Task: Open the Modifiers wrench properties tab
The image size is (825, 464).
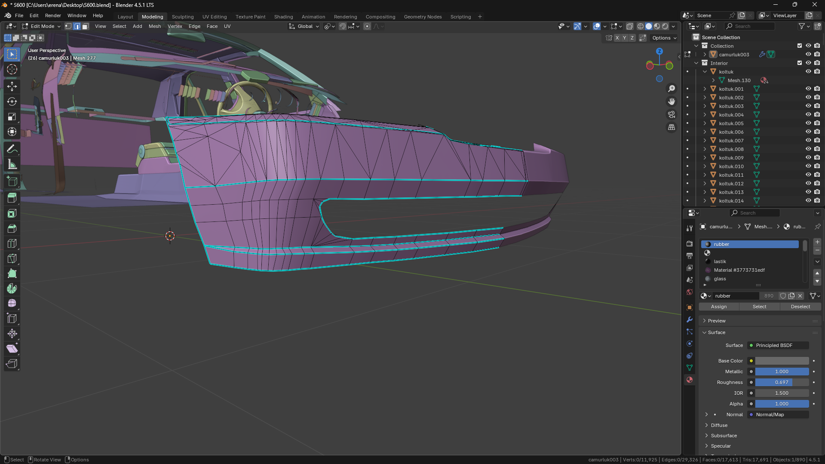Action: tap(690, 320)
